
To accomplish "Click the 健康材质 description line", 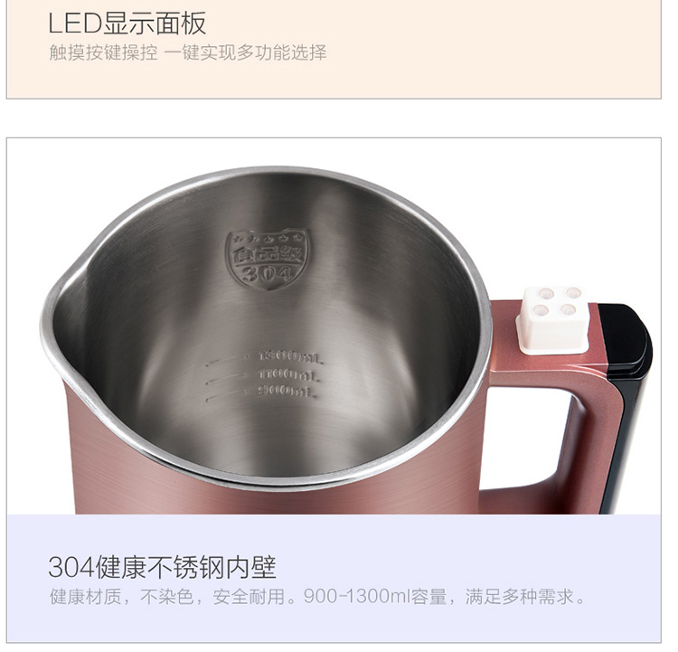I will [317, 597].
